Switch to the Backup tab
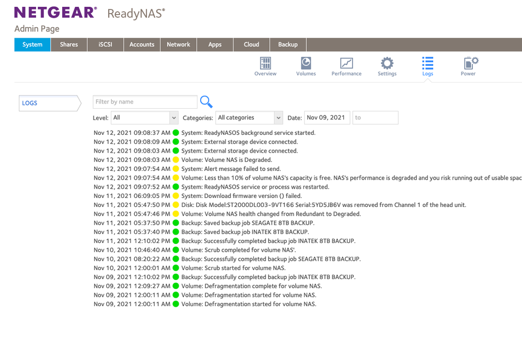 coord(287,44)
